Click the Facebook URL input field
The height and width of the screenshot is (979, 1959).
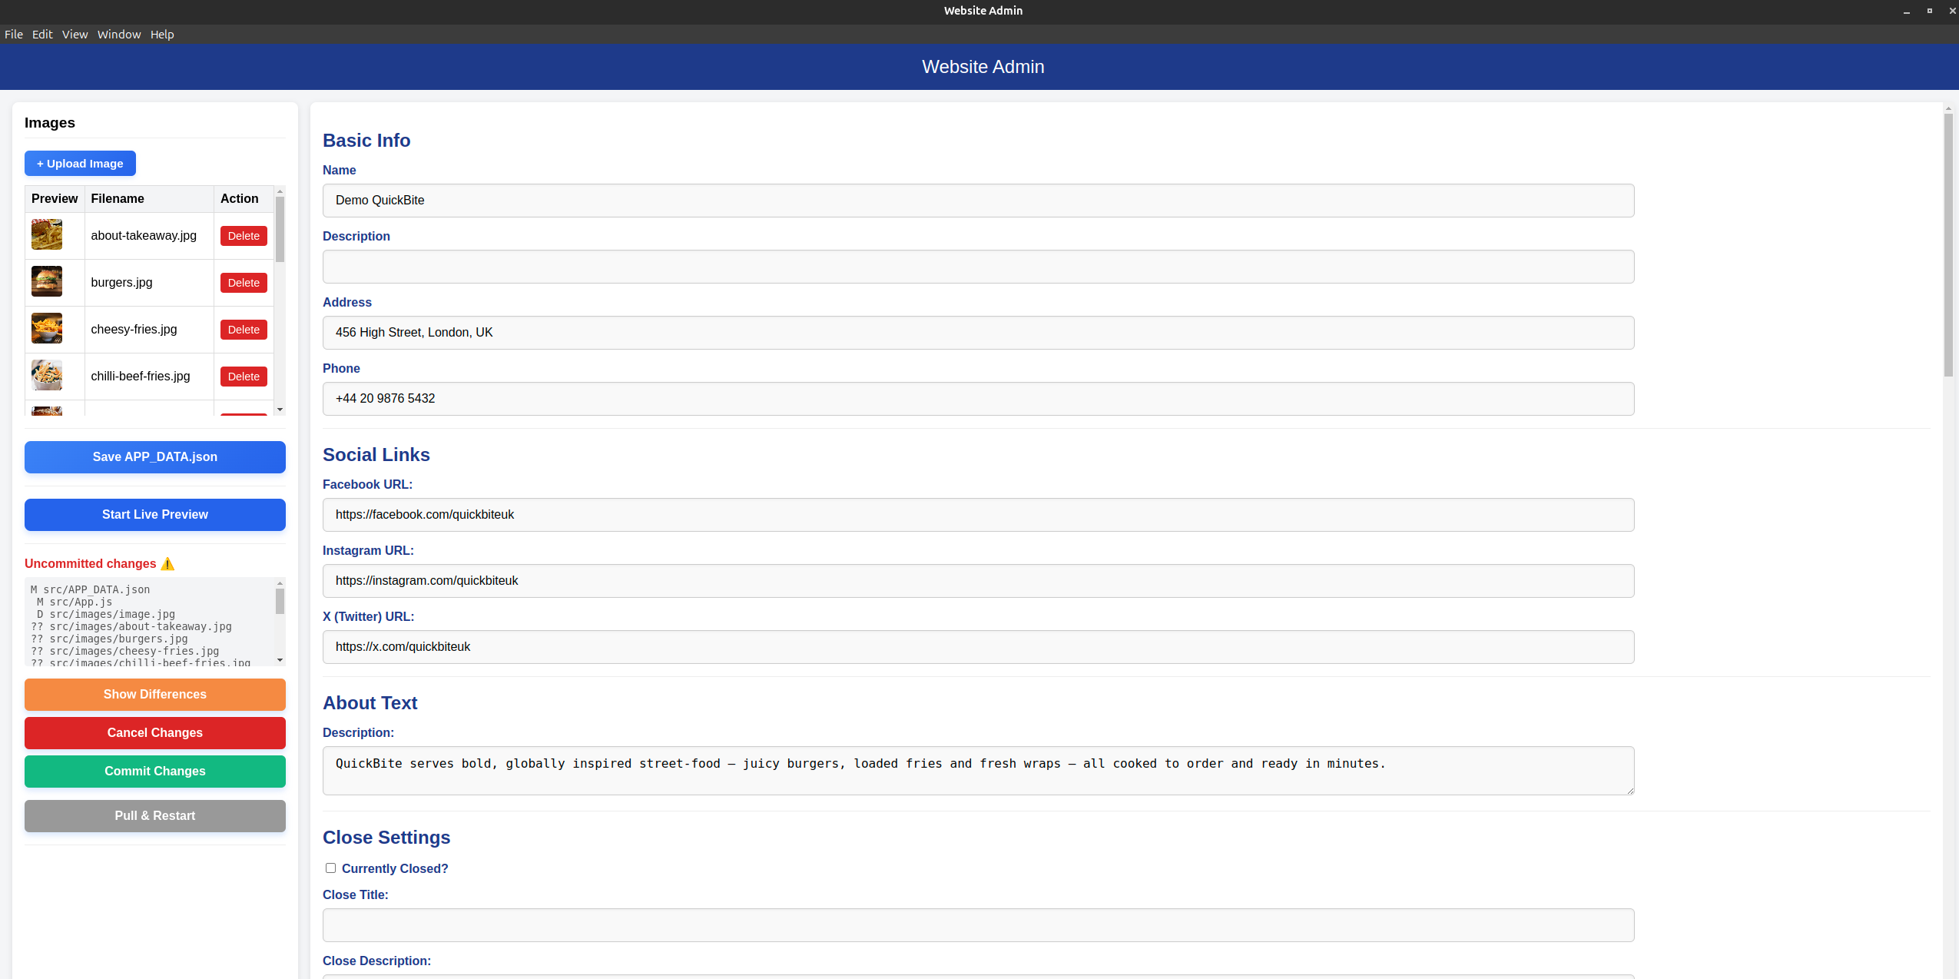(977, 514)
